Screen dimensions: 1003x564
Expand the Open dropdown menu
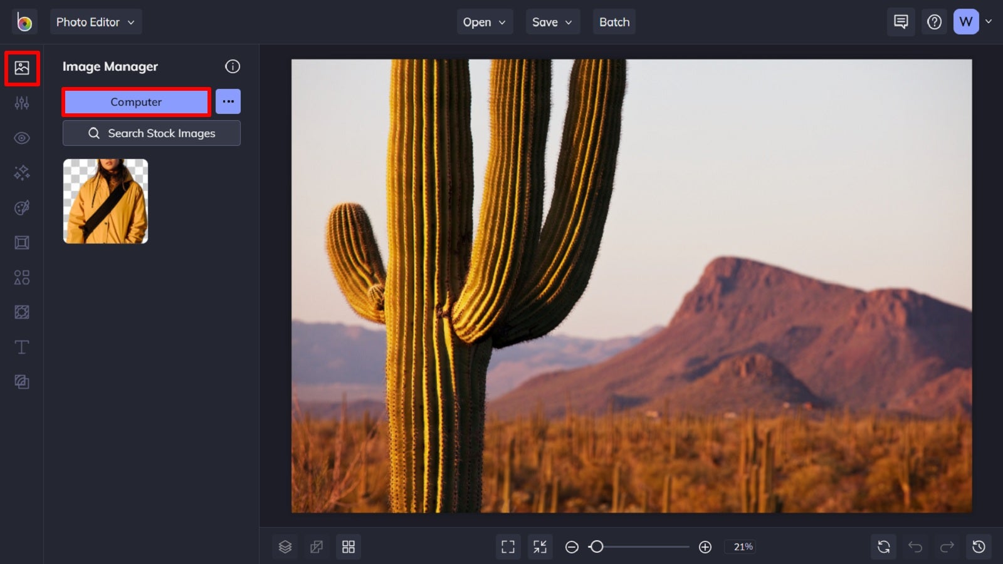click(484, 22)
